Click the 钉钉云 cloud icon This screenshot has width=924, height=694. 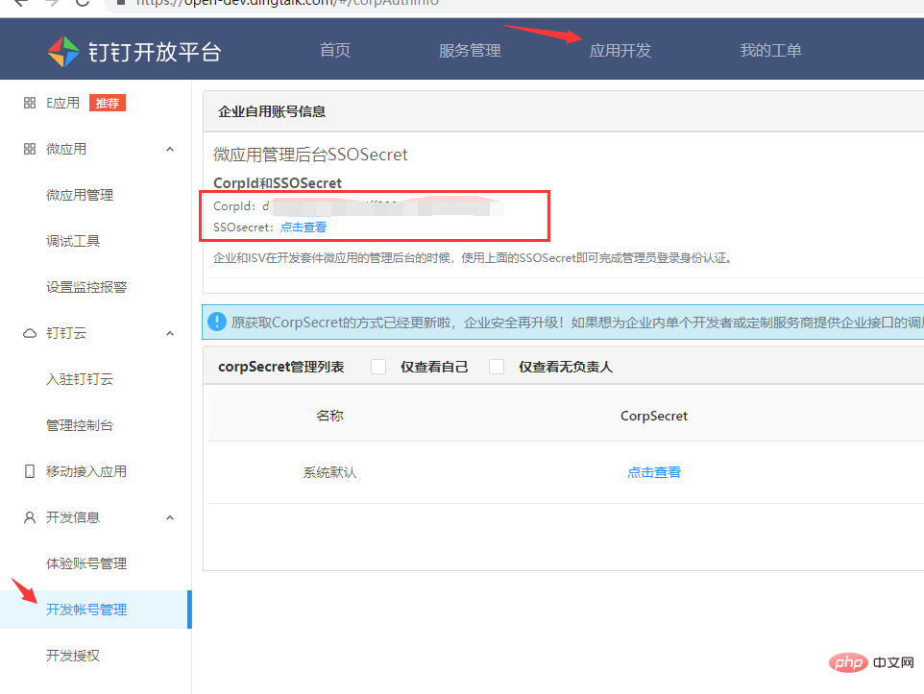tap(30, 333)
